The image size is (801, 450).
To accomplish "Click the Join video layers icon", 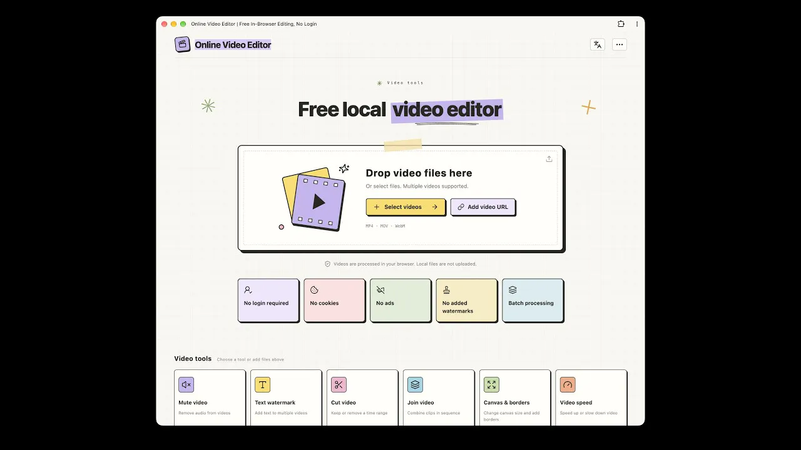I will click(x=415, y=384).
